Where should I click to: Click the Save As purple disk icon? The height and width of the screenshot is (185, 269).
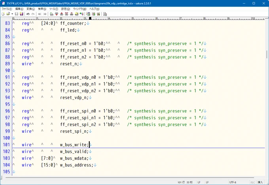[21, 14]
